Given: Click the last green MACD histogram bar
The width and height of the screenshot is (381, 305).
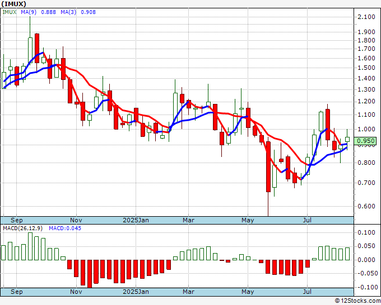Looking at the screenshot, I should pyautogui.click(x=347, y=254).
